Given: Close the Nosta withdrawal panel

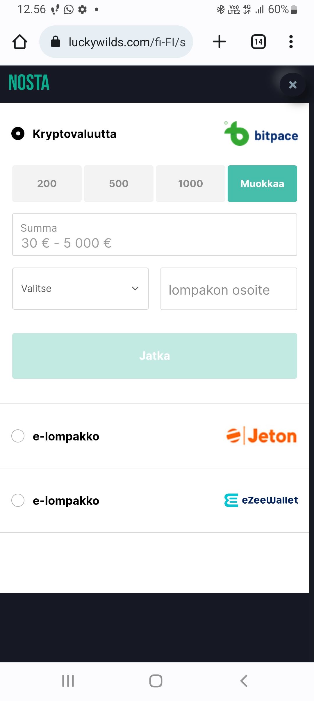Looking at the screenshot, I should coord(292,85).
